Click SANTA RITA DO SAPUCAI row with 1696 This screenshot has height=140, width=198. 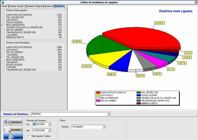coord(34,47)
